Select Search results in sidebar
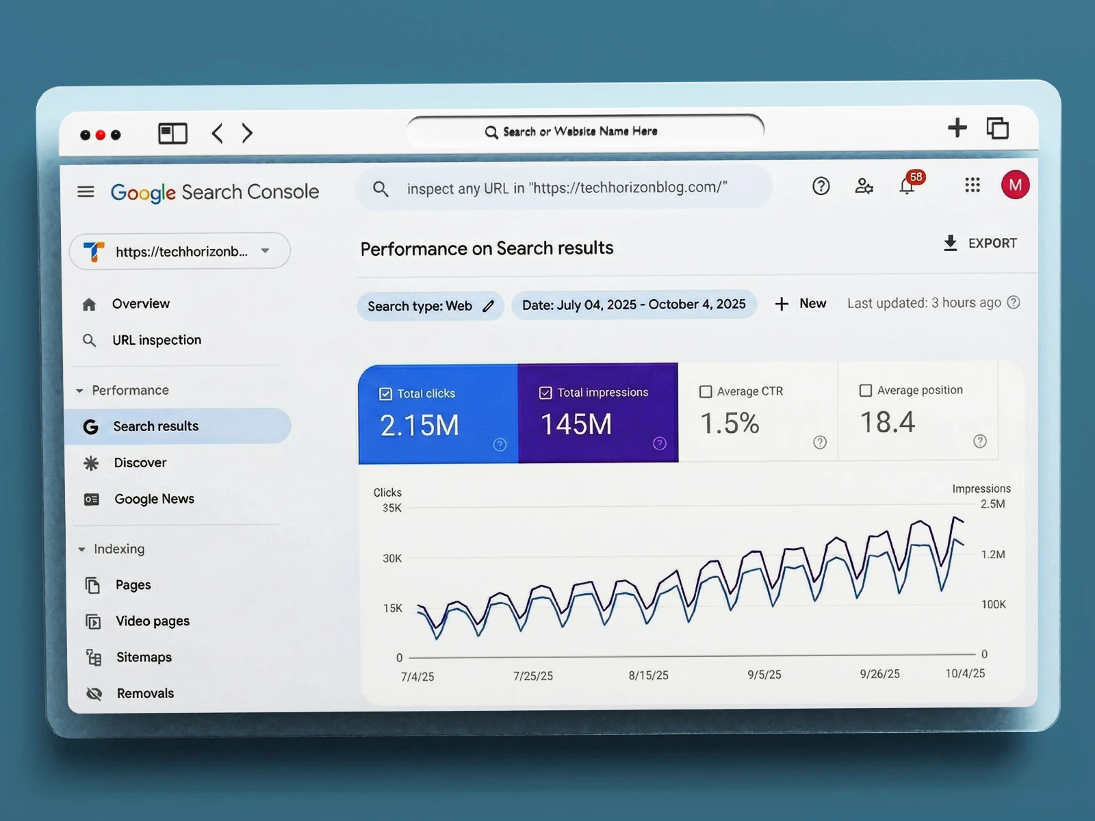Image resolution: width=1095 pixels, height=821 pixels. point(178,426)
